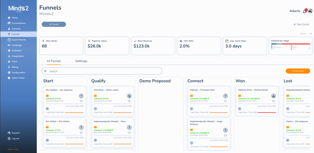Click the A avatar on Alberto Ortiz deal

274,96
